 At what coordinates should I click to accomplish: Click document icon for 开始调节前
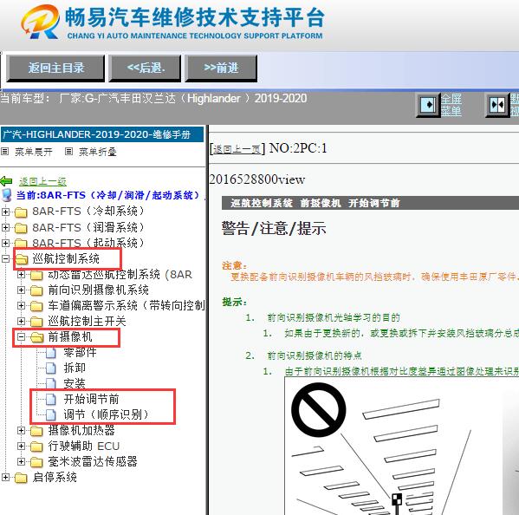(50, 399)
